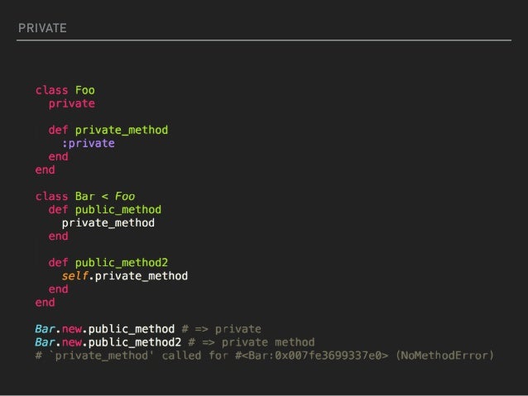This screenshot has height=396, width=528.
Task: Click 'def public_method' definition
Action: point(105,210)
